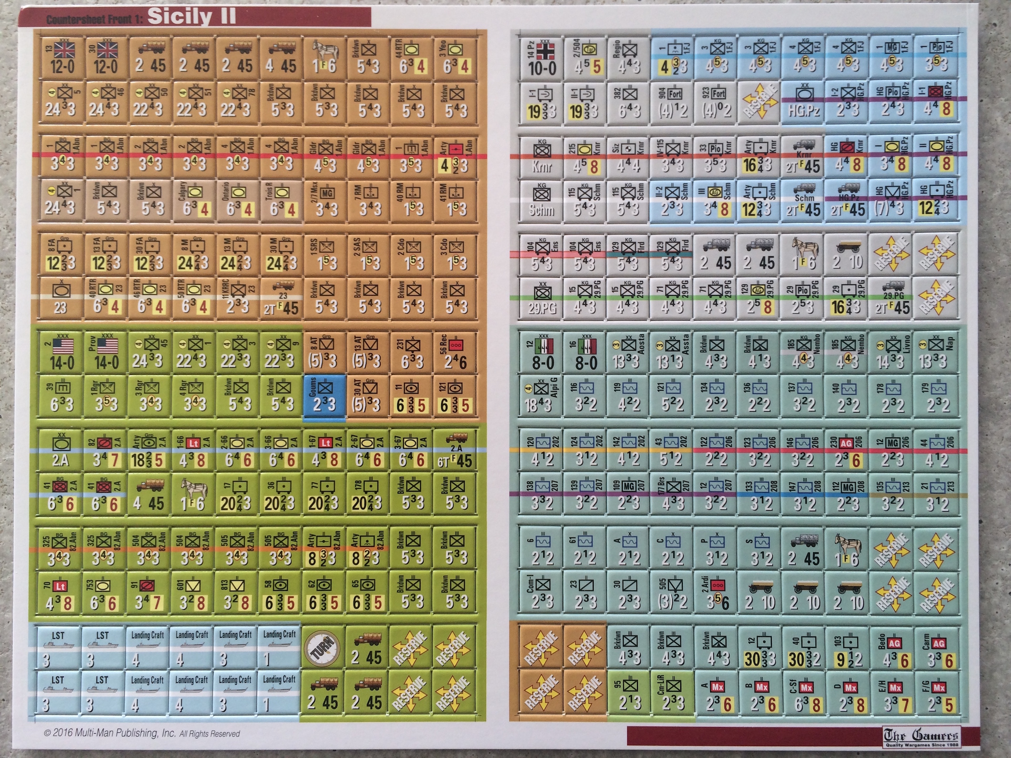
Task: Select the blue Goums infantry counter
Action: (325, 396)
